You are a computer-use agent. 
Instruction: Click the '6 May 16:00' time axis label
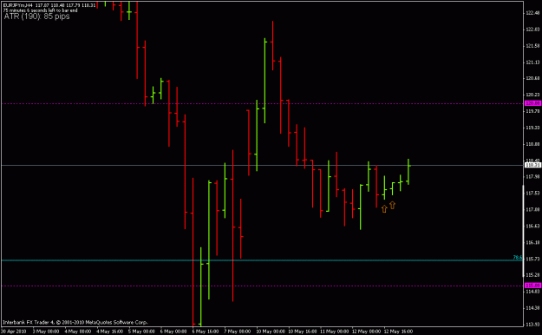tap(206, 332)
